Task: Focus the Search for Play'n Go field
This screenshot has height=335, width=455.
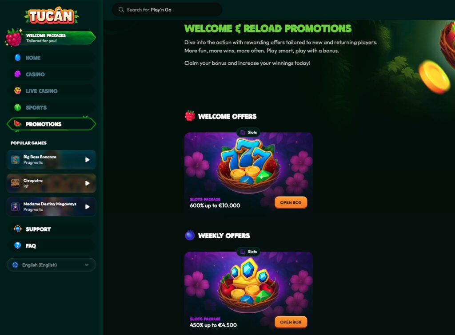Action: (167, 10)
